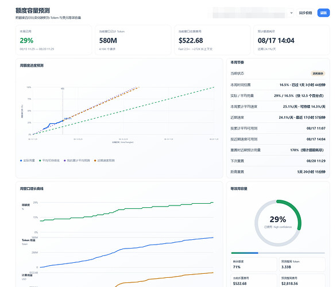This screenshot has height=287, width=336.
Task: Open the blurred account selection box
Action: 250,13
